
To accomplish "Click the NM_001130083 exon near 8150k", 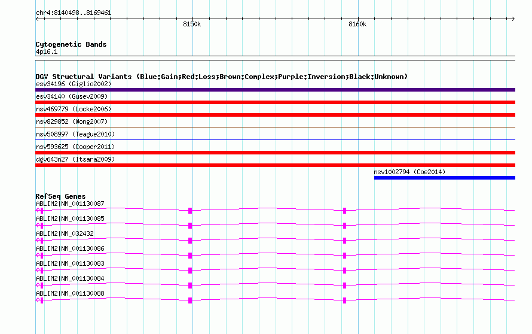I will (190, 271).
